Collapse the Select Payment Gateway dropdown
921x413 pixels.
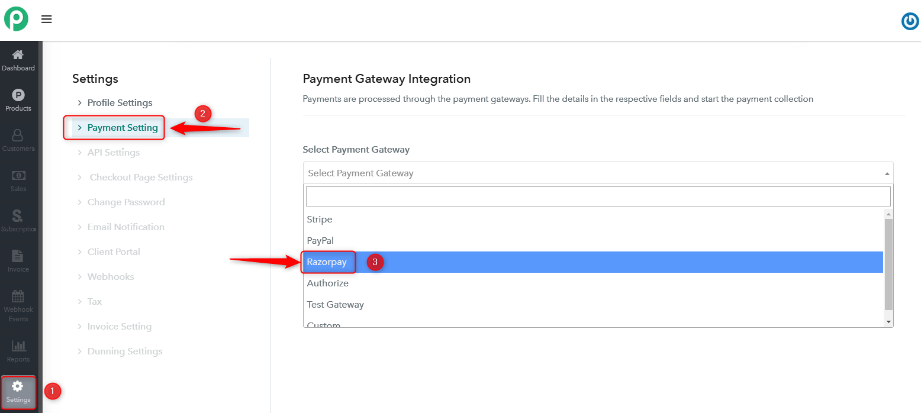pyautogui.click(x=598, y=173)
